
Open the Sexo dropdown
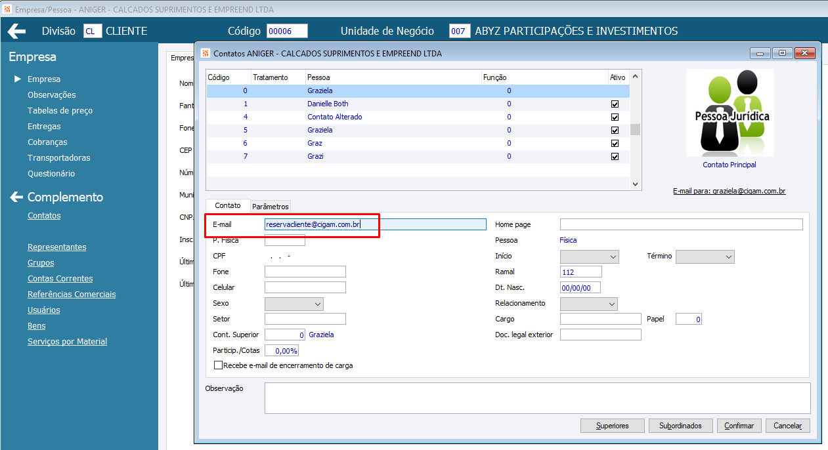click(294, 304)
